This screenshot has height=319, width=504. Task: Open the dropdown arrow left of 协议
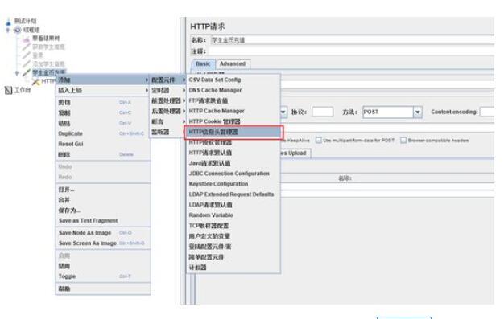tap(283, 112)
